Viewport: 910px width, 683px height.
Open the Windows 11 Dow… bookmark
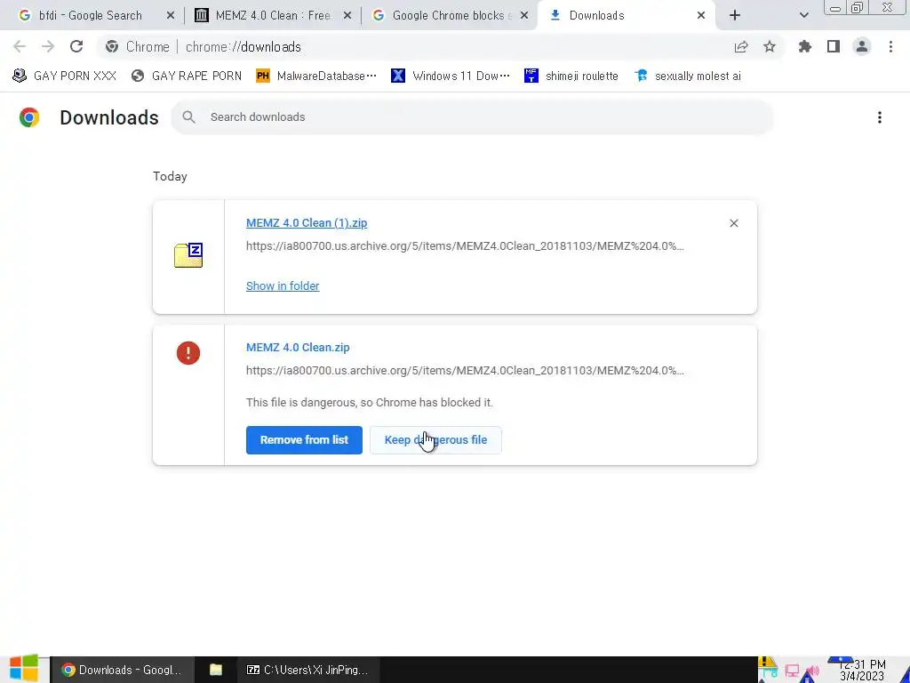tap(451, 76)
